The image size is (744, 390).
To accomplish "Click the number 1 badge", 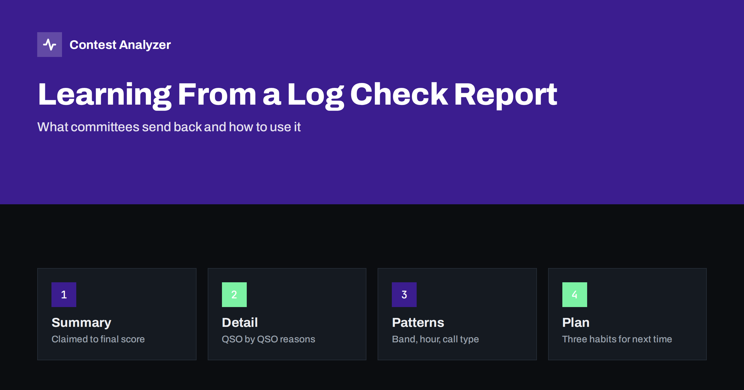I will pyautogui.click(x=64, y=295).
